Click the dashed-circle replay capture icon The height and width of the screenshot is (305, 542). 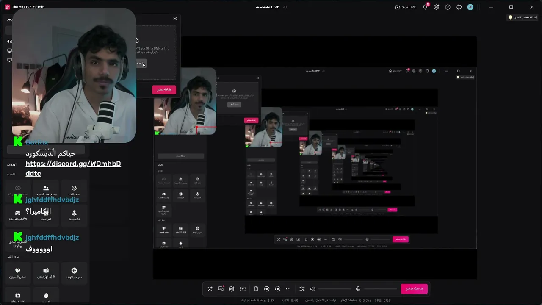277,289
